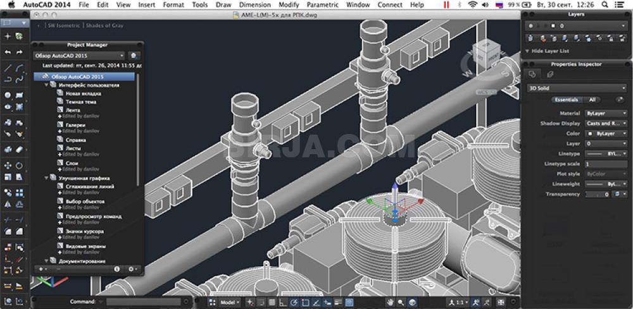Select the Arc tool in left toolbar
This screenshot has height=309, width=633.
(x=19, y=68)
